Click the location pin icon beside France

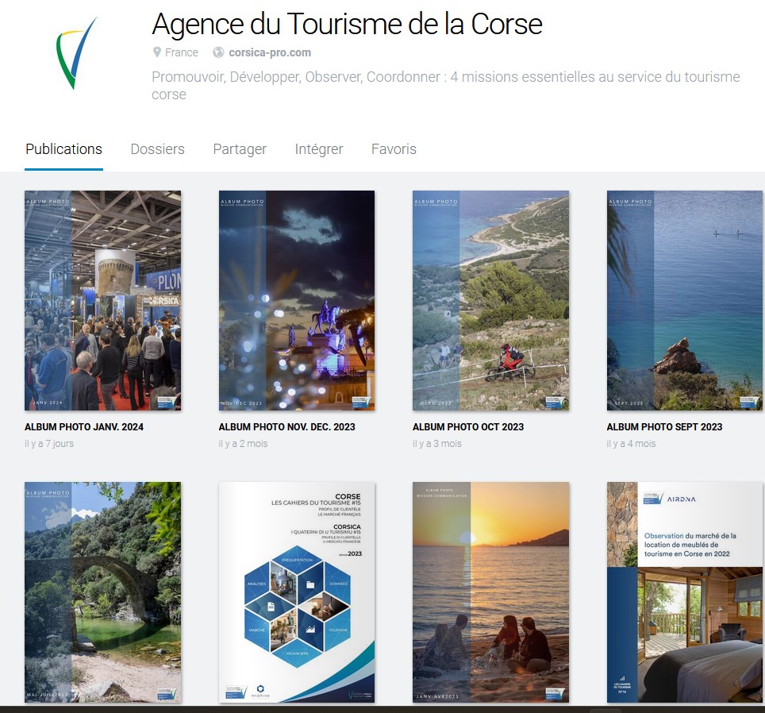coord(156,52)
